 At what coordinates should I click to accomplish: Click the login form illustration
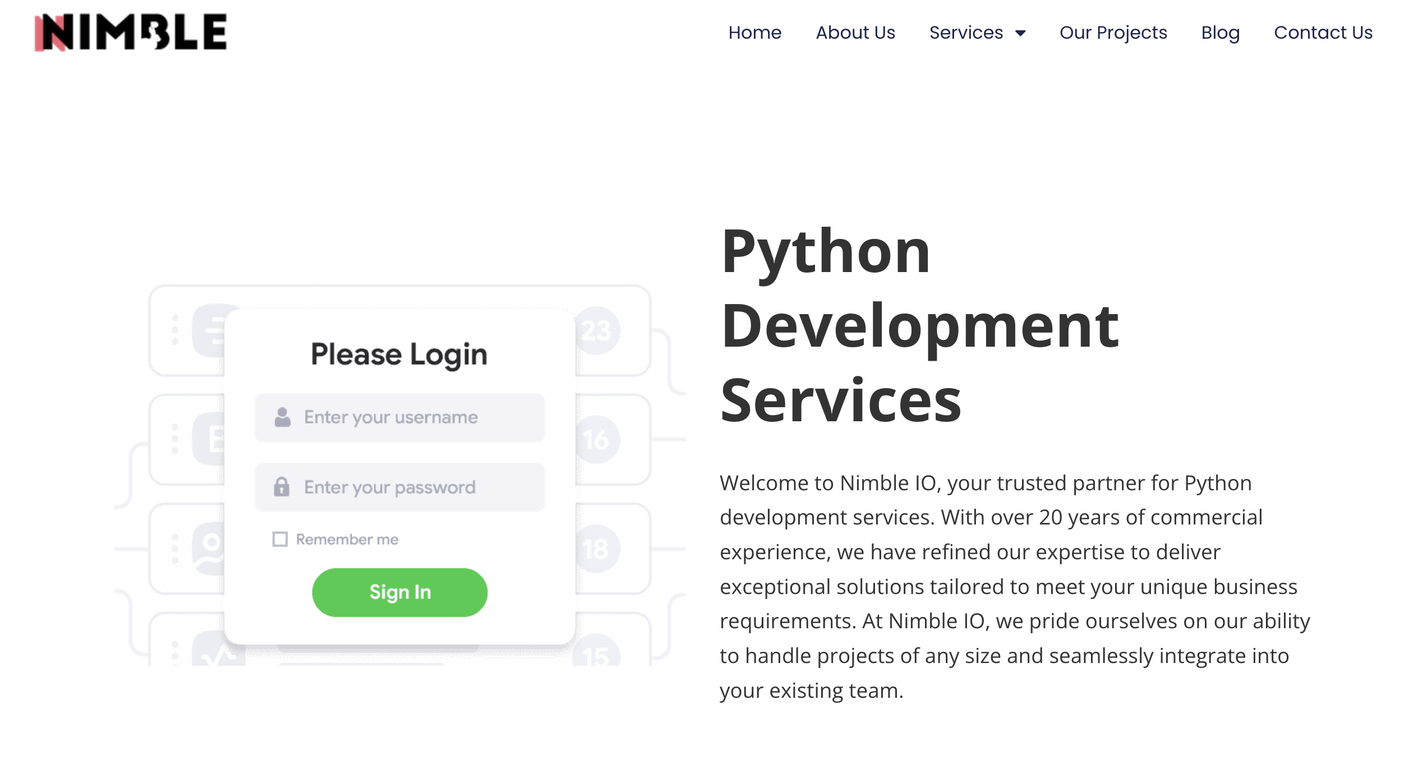pyautogui.click(x=399, y=475)
